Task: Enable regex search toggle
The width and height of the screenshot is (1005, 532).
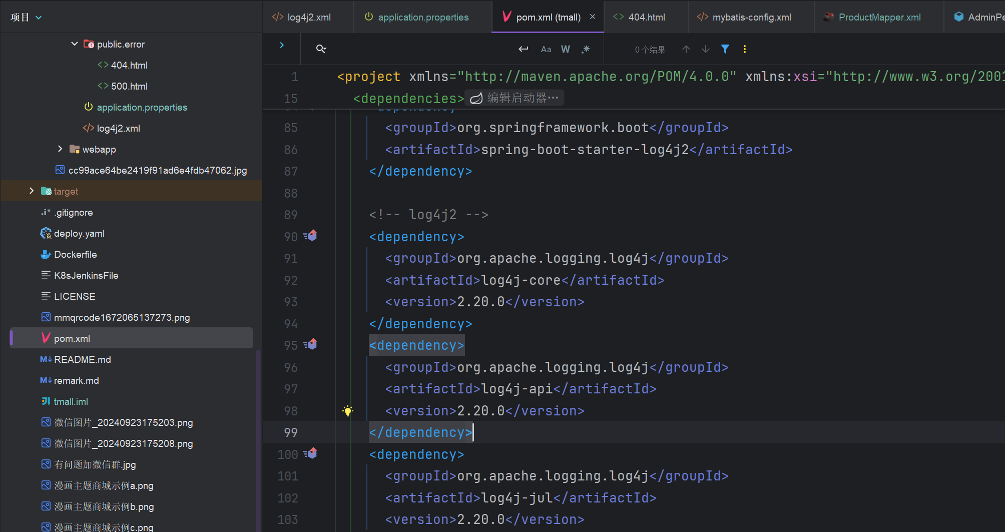Action: point(586,49)
